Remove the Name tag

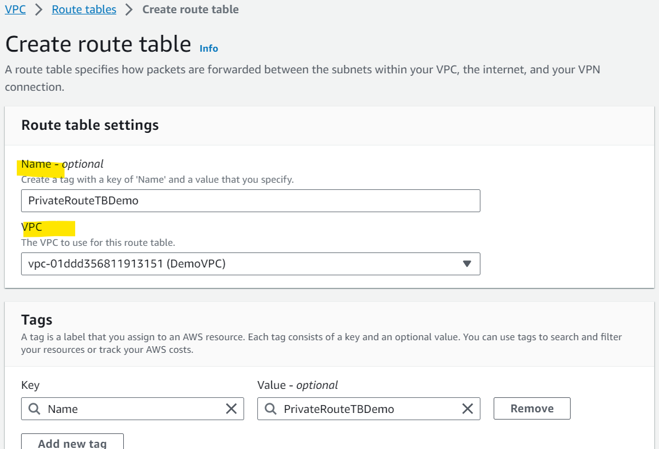[x=532, y=408]
